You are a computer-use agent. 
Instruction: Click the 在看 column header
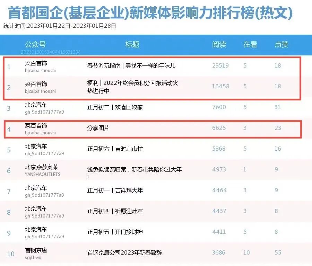click(250, 44)
